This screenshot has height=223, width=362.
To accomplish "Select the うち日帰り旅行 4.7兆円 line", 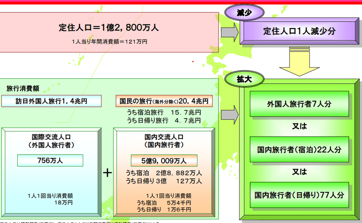I will tap(164, 120).
